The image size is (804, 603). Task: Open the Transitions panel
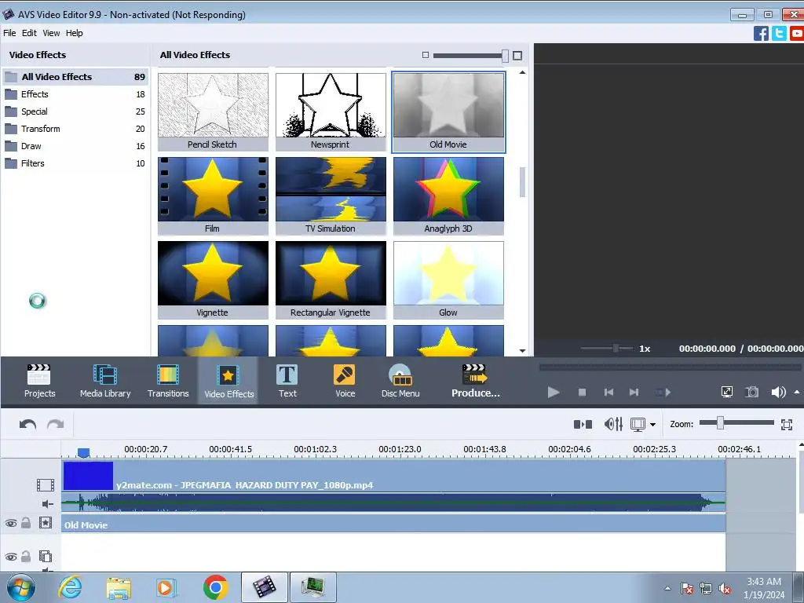tap(168, 381)
